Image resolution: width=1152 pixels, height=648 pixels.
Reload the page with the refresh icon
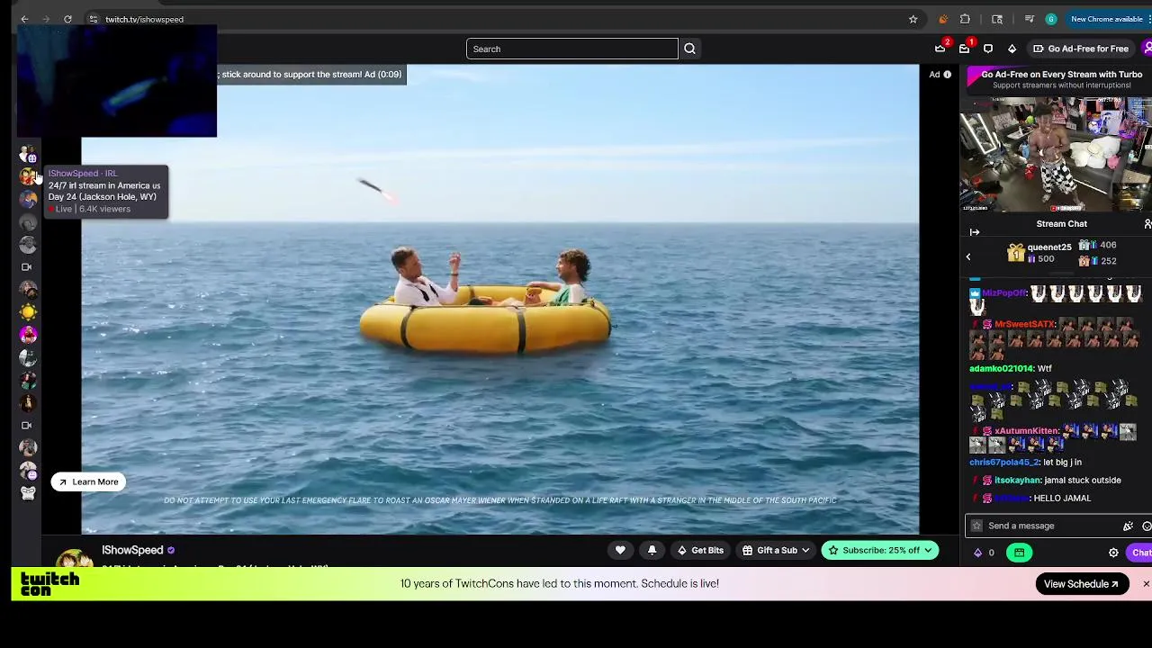(67, 19)
